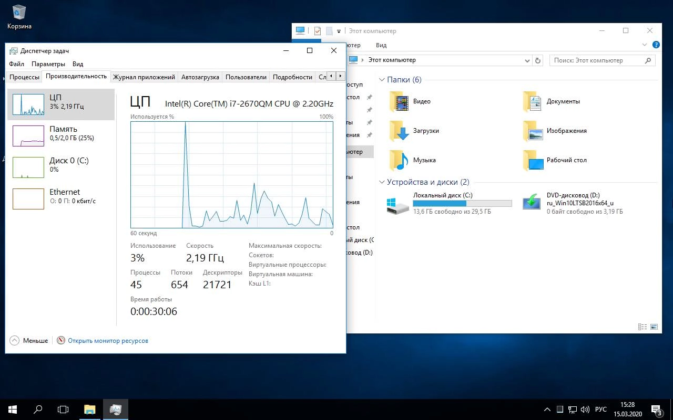
Task: Collapse the Папки (6) group
Action: coord(382,80)
